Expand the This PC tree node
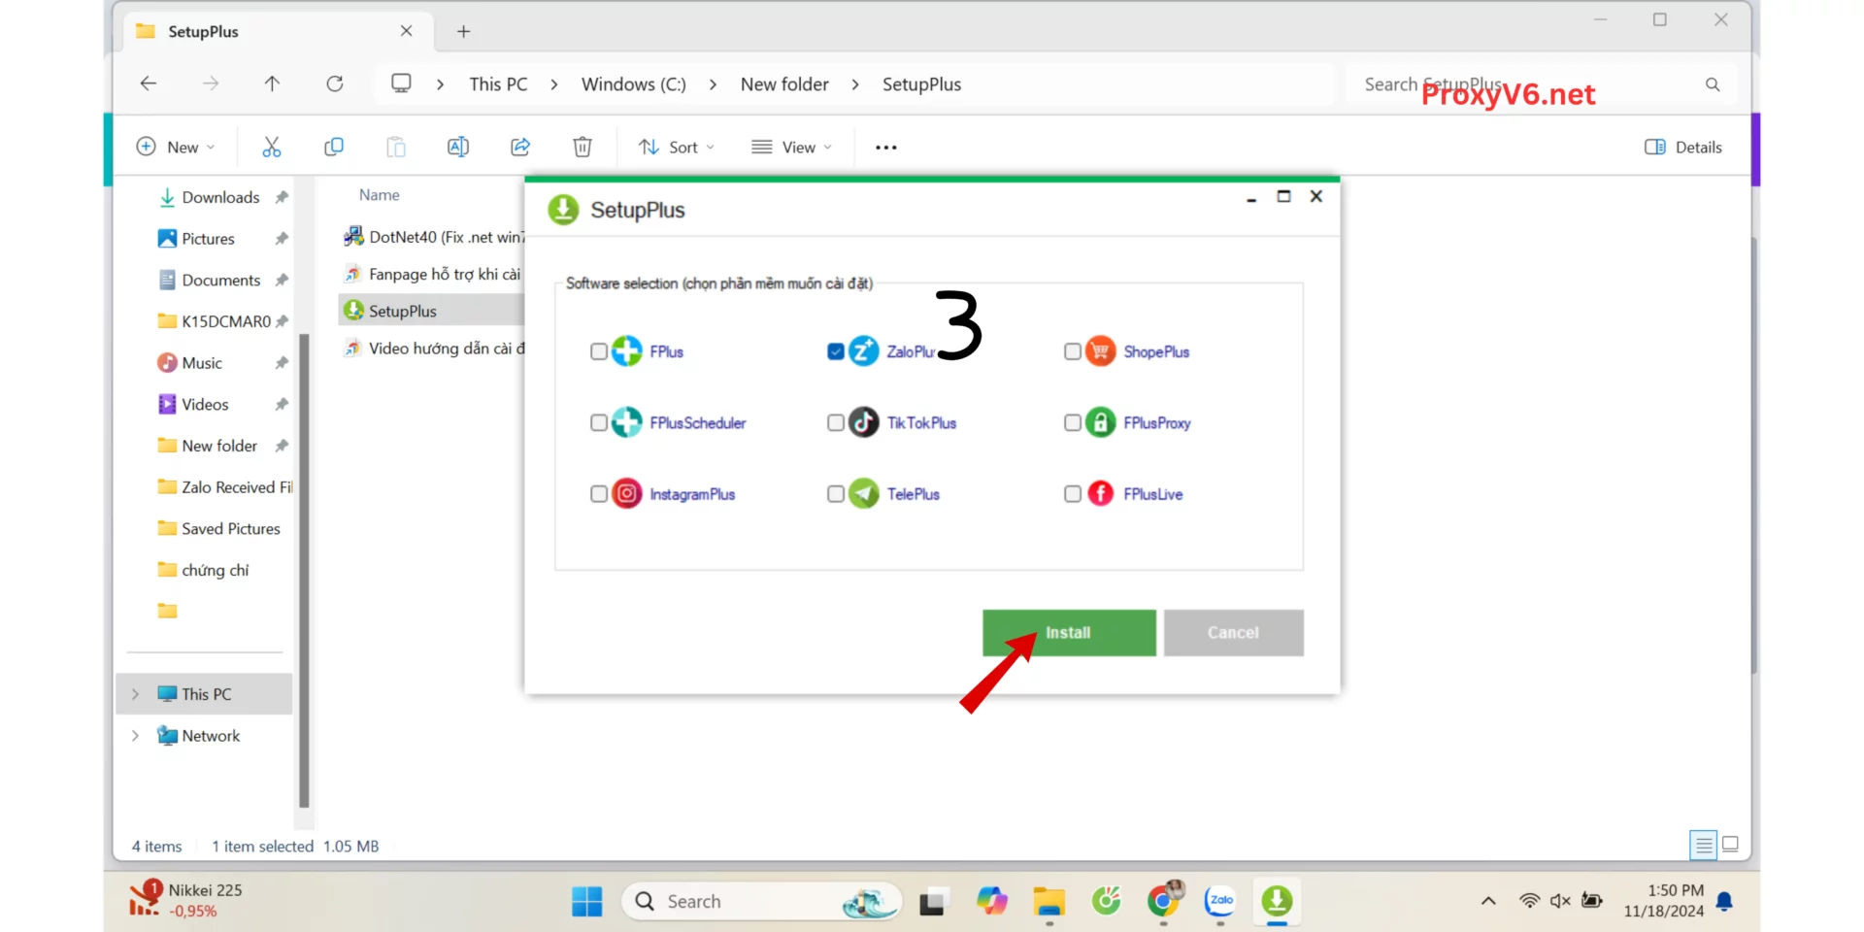The image size is (1864, 932). click(135, 694)
